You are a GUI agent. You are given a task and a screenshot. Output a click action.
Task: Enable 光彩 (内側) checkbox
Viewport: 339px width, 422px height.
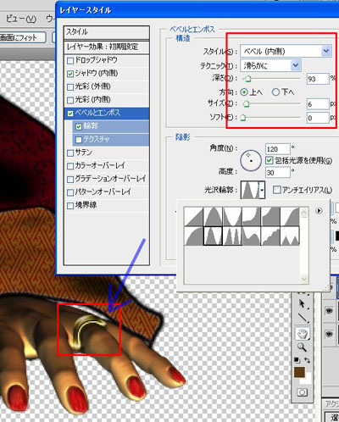[x=70, y=100]
